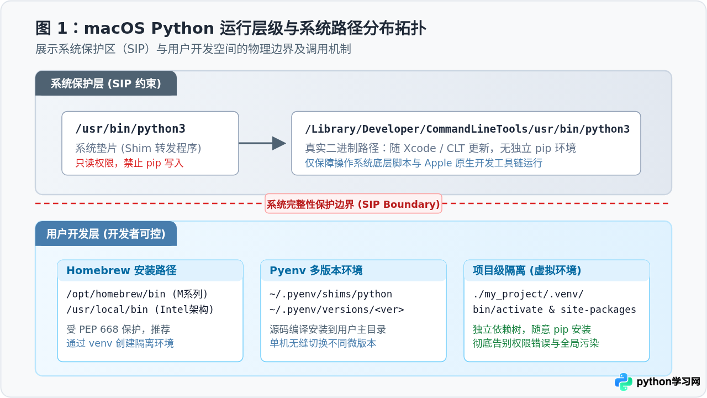The image size is (707, 398).
Task: Click the text "bin/activate & site-packages"
Action: pos(555,310)
